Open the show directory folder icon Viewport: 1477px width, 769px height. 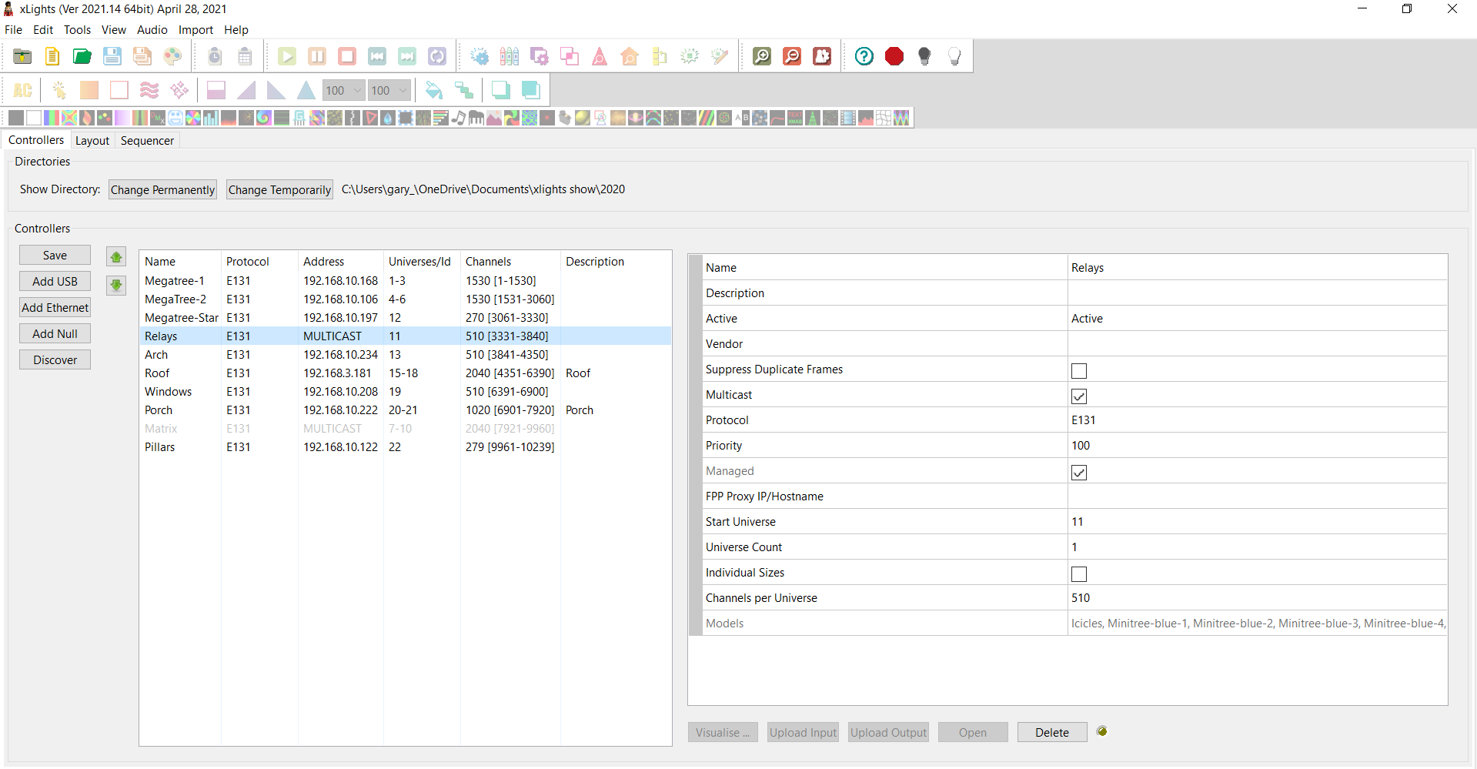22,55
